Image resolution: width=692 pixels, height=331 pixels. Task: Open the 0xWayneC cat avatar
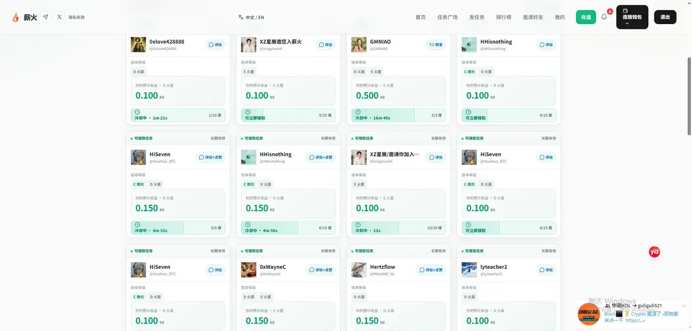click(249, 270)
